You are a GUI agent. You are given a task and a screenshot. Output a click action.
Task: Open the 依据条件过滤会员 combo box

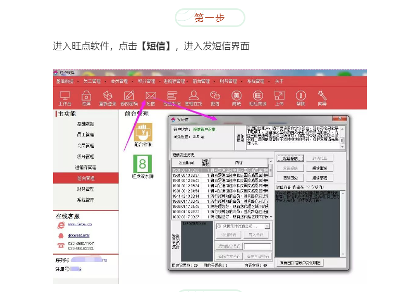[x=243, y=226]
